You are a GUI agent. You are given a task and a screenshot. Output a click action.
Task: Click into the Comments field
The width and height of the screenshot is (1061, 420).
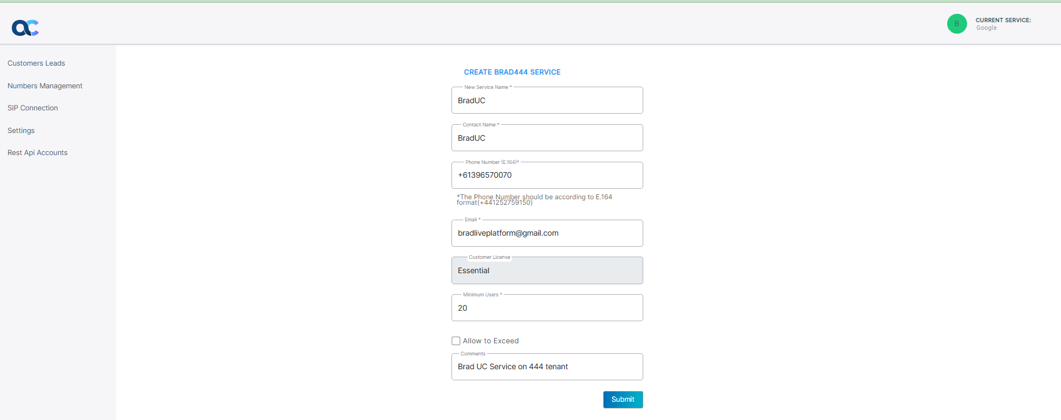(547, 367)
